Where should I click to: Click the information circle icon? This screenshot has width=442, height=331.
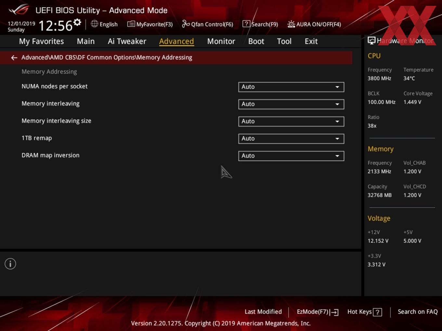click(x=10, y=264)
